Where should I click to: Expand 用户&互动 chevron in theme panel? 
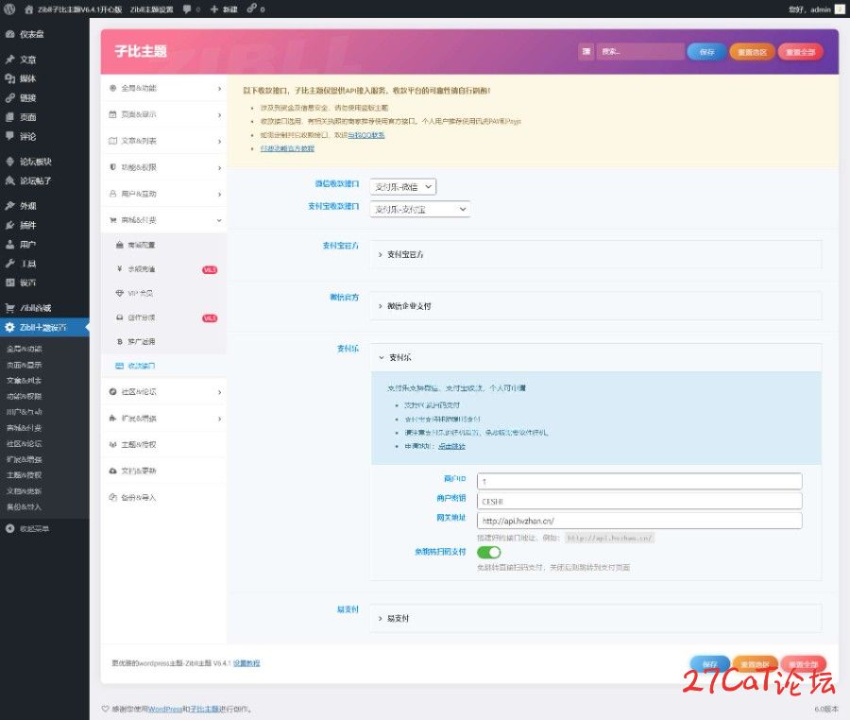pos(219,194)
